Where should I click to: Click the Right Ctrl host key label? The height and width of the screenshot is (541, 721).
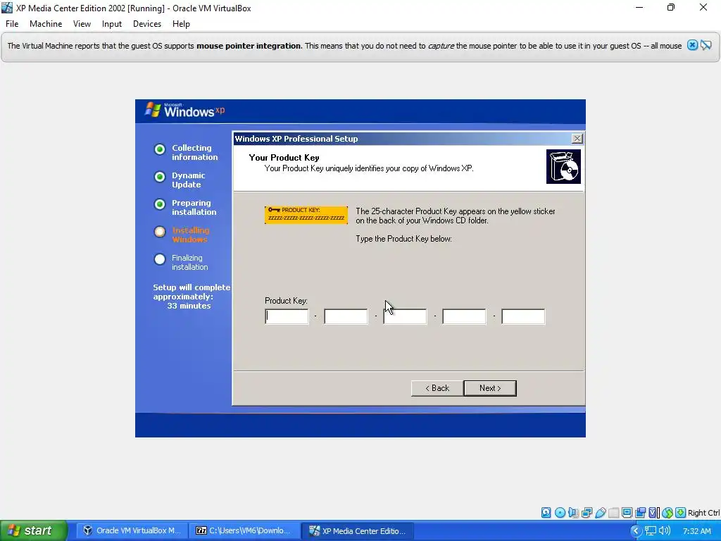(x=703, y=513)
